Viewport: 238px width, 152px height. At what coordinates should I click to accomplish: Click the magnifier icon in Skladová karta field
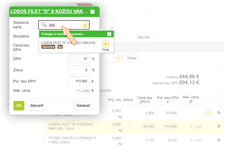pyautogui.click(x=44, y=25)
